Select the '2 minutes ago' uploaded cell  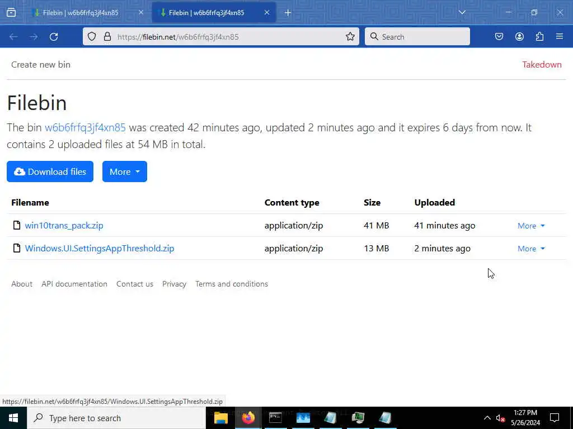(442, 249)
